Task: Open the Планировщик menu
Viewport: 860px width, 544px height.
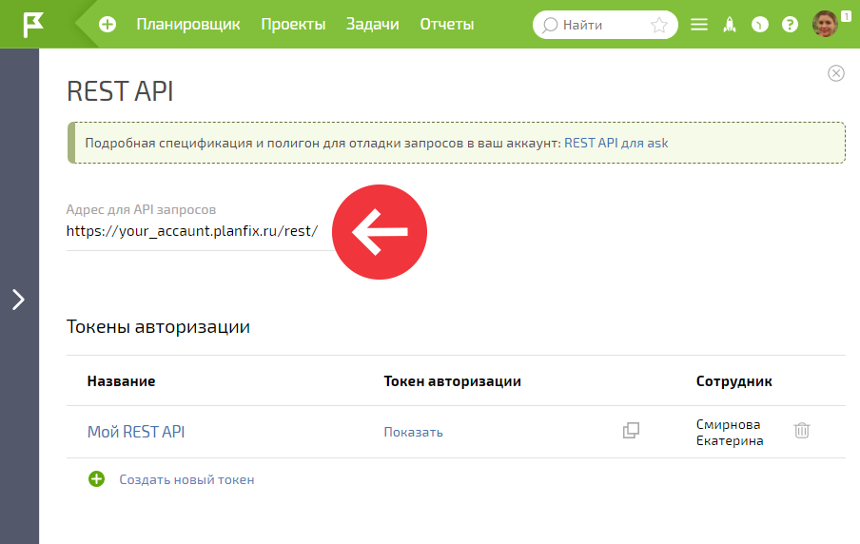Action: (x=188, y=24)
